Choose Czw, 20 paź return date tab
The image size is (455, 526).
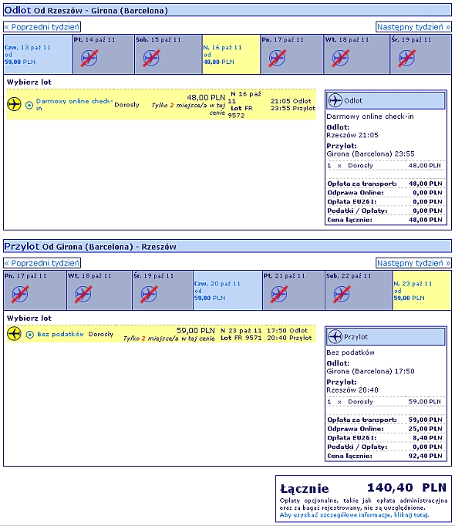(x=228, y=291)
